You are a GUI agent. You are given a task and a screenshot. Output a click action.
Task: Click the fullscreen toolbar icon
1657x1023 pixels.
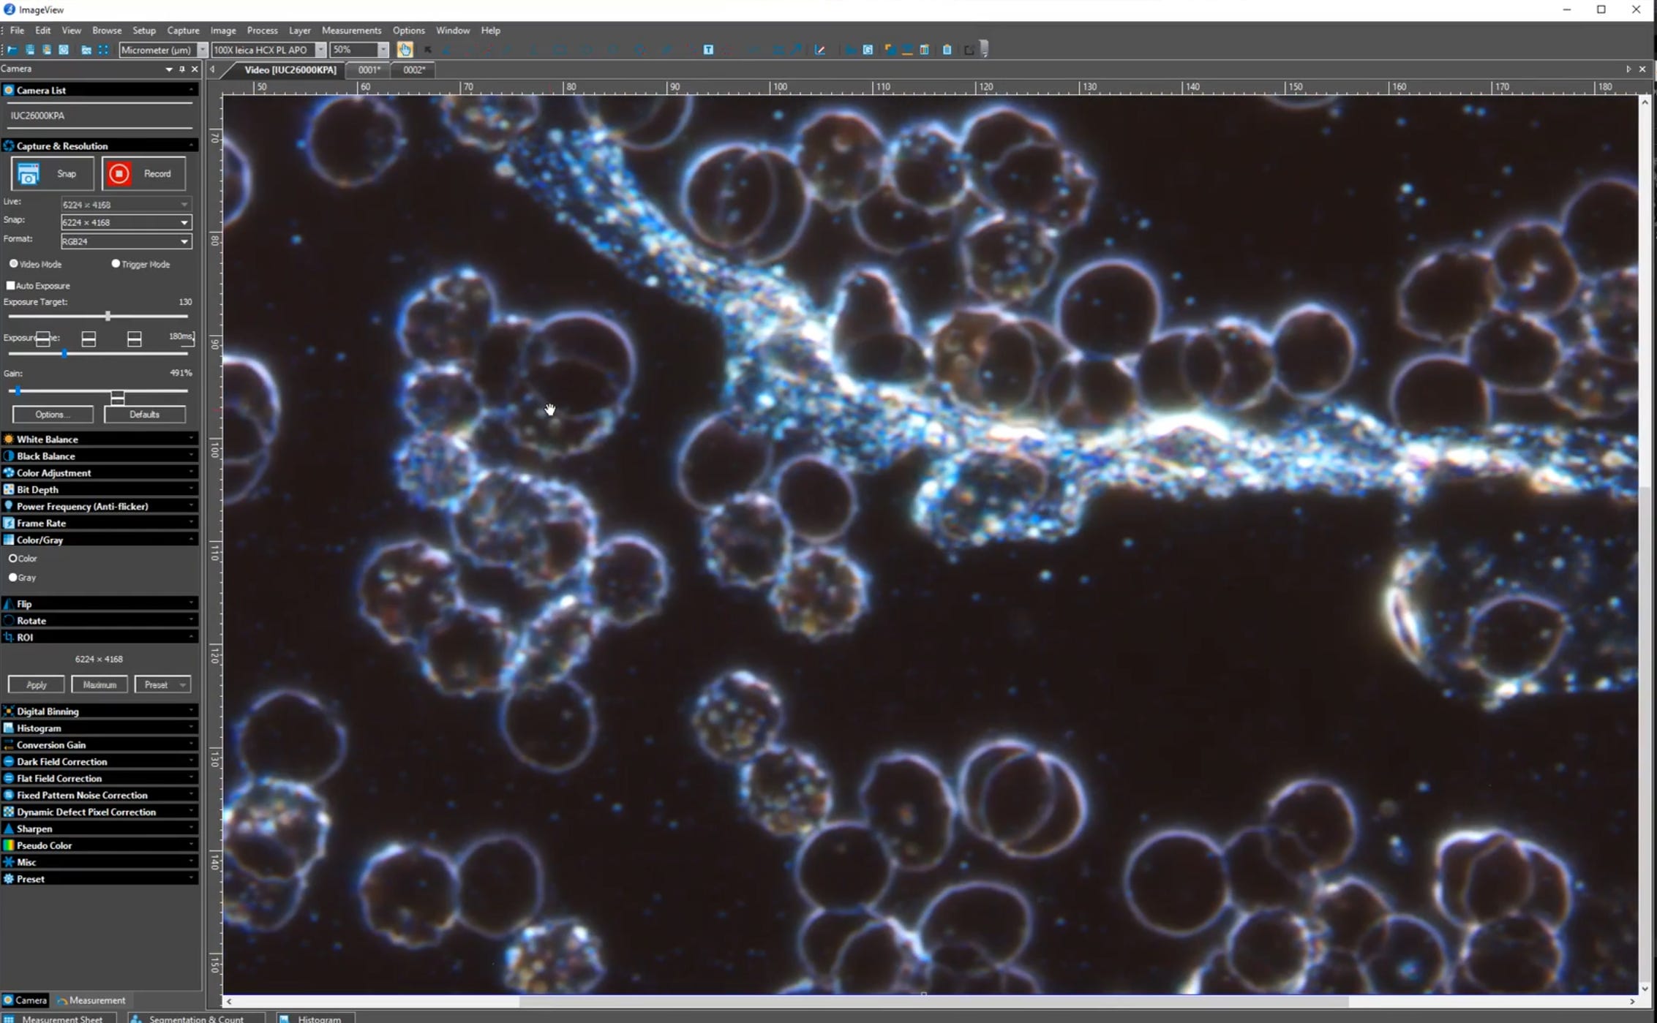pyautogui.click(x=103, y=50)
